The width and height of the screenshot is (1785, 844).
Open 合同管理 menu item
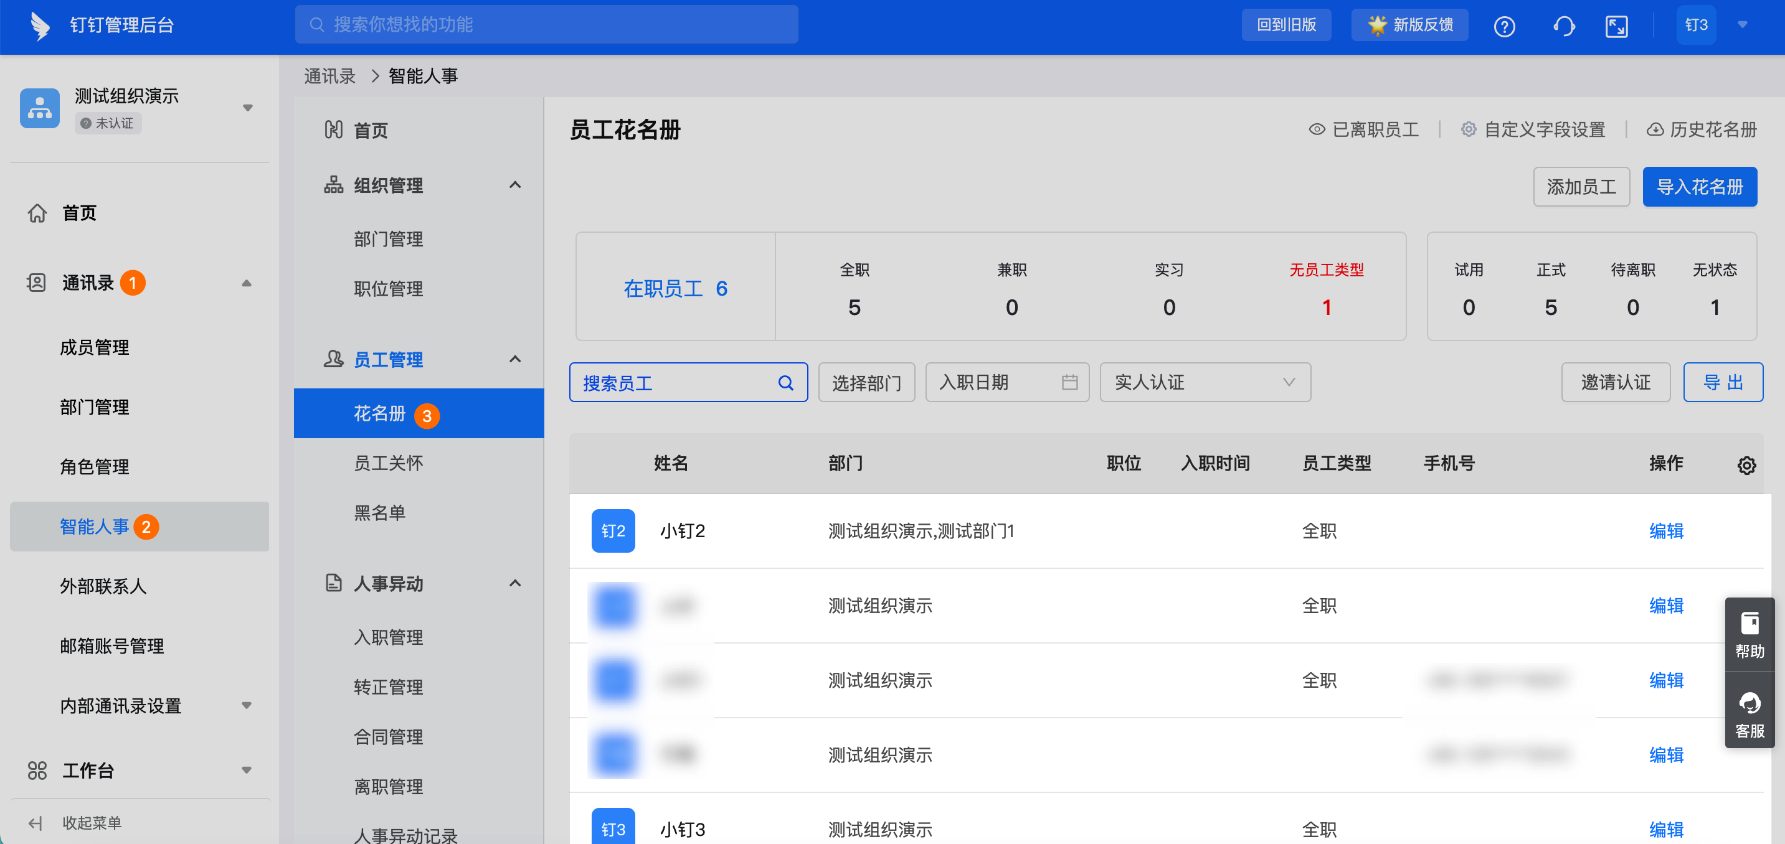click(x=388, y=737)
